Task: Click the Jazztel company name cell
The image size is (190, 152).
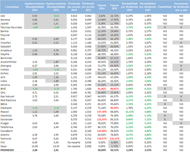Action: 4,23
